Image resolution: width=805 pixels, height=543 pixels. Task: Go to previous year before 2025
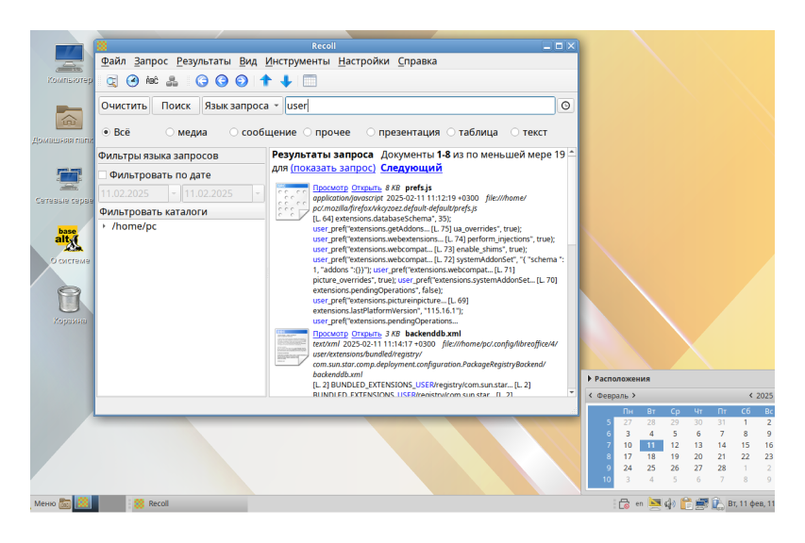[x=750, y=395]
